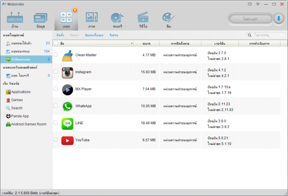Open Games web resource

pos(17,100)
